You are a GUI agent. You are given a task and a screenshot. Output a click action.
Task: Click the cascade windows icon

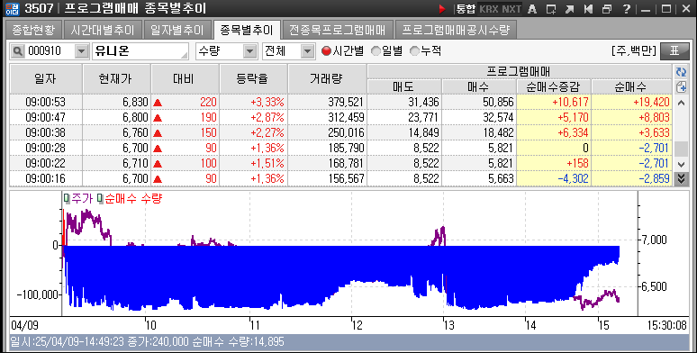pyautogui.click(x=607, y=8)
